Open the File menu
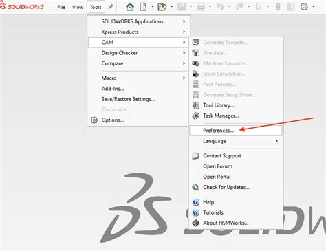Screen dimensions: 326x251 61,7
